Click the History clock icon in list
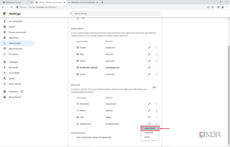 78,111
